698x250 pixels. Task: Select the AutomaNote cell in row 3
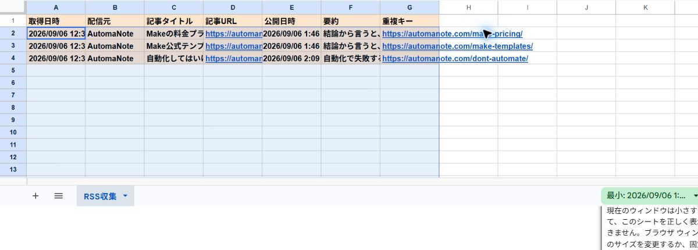115,46
